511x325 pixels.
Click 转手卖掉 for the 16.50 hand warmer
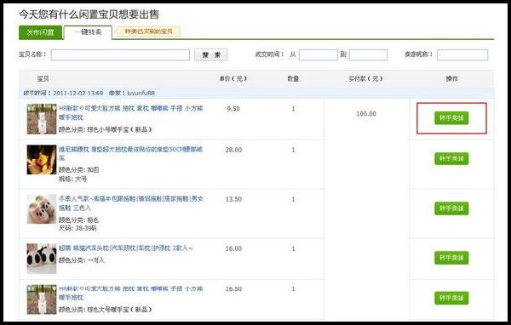point(451,298)
